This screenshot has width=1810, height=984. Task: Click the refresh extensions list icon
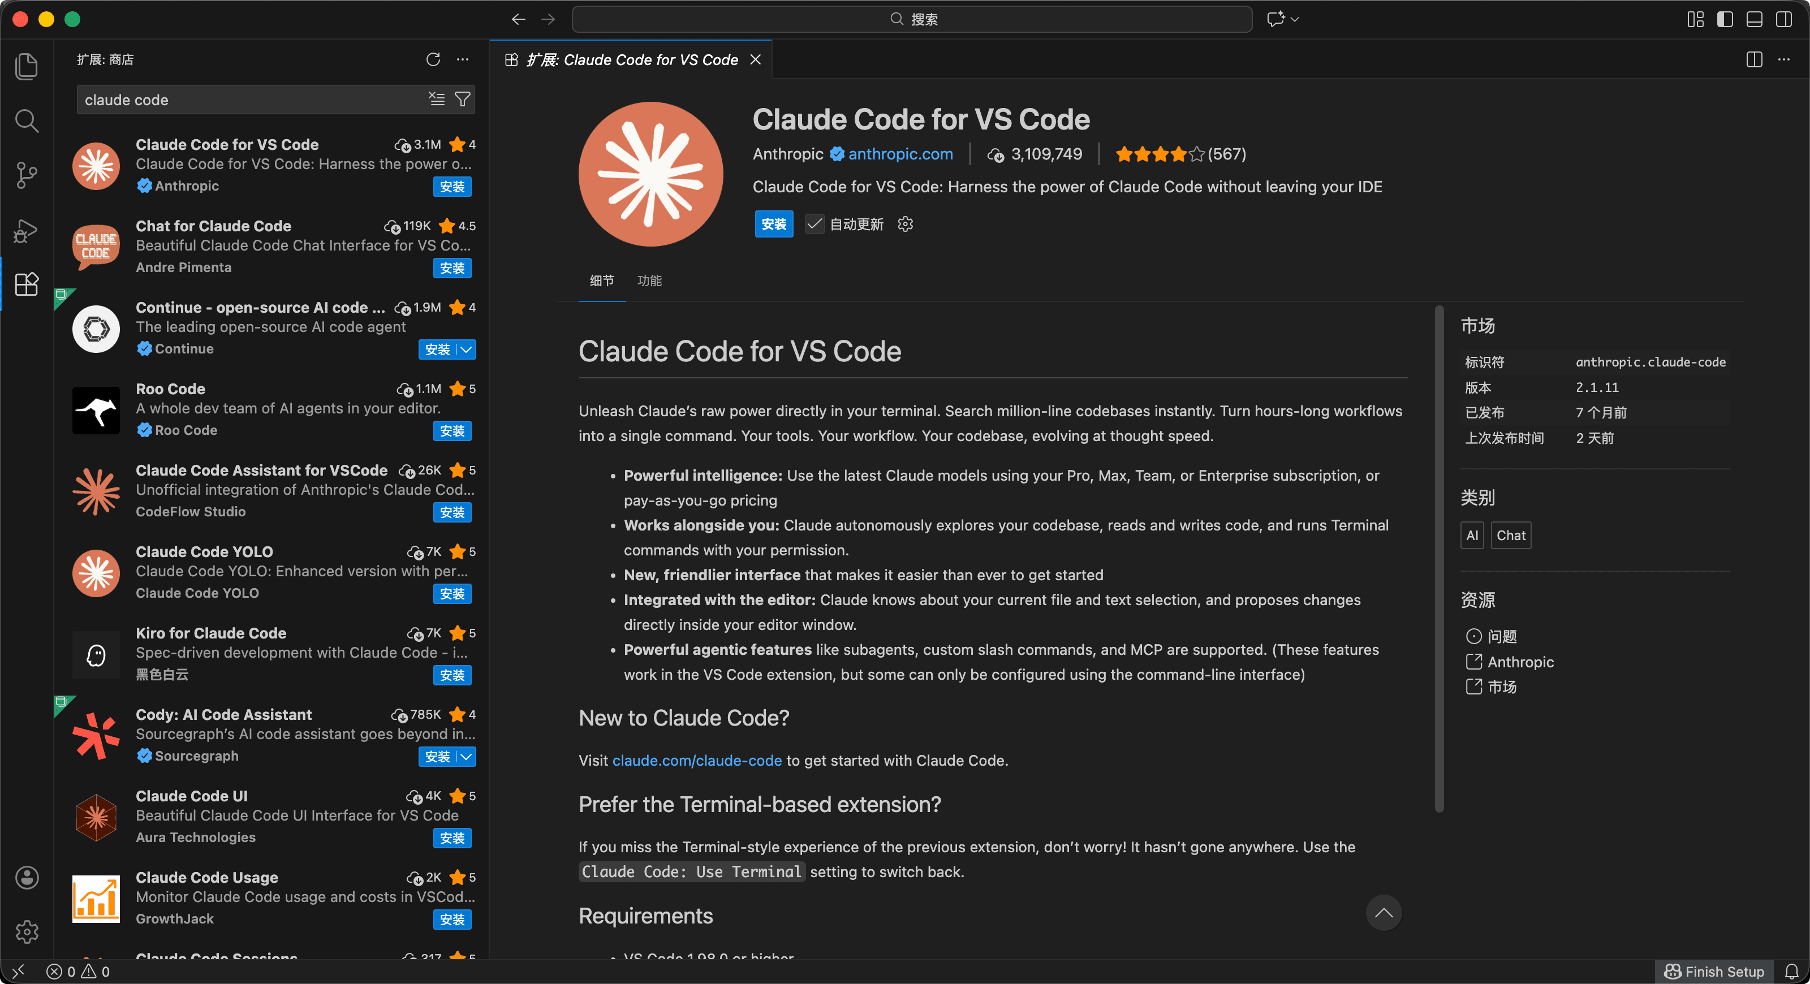[433, 60]
